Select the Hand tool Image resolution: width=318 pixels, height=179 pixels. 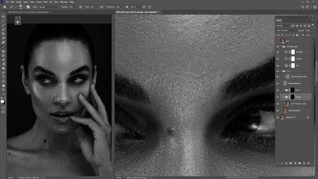pos(3,86)
